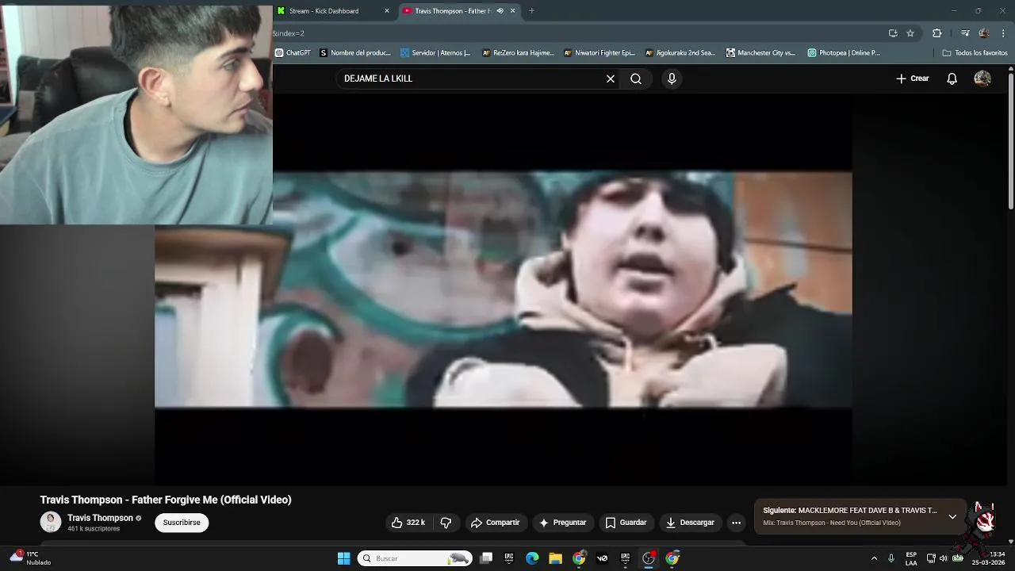Open the Chrome extensions puzzle icon
1015x571 pixels.
pyautogui.click(x=937, y=33)
